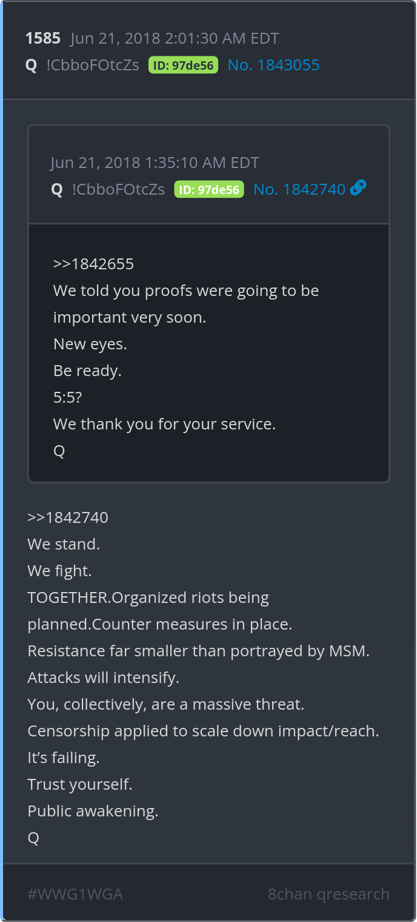Click the bold Q author name in top header
Viewport: 417px width, 922px height.
tap(32, 66)
